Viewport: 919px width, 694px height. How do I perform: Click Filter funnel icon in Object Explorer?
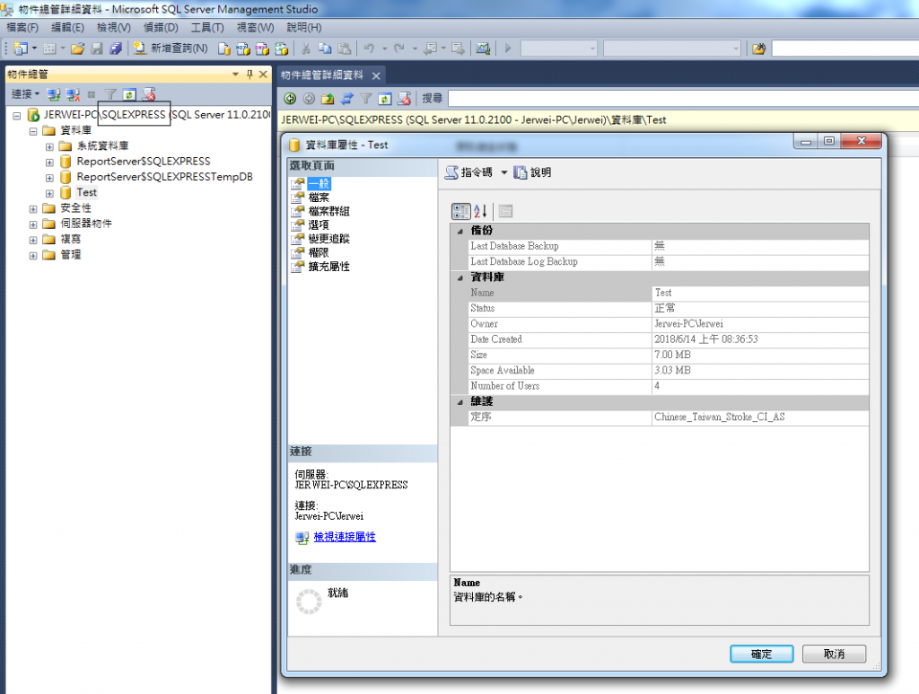(x=110, y=94)
